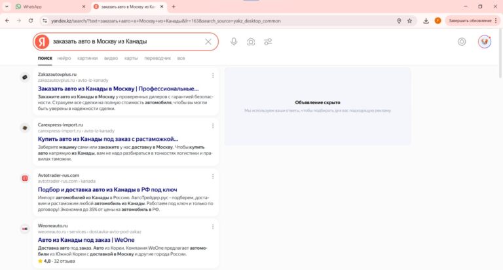Image resolution: width=503 pixels, height=270 pixels.
Task: Reload the page
Action: point(33,20)
